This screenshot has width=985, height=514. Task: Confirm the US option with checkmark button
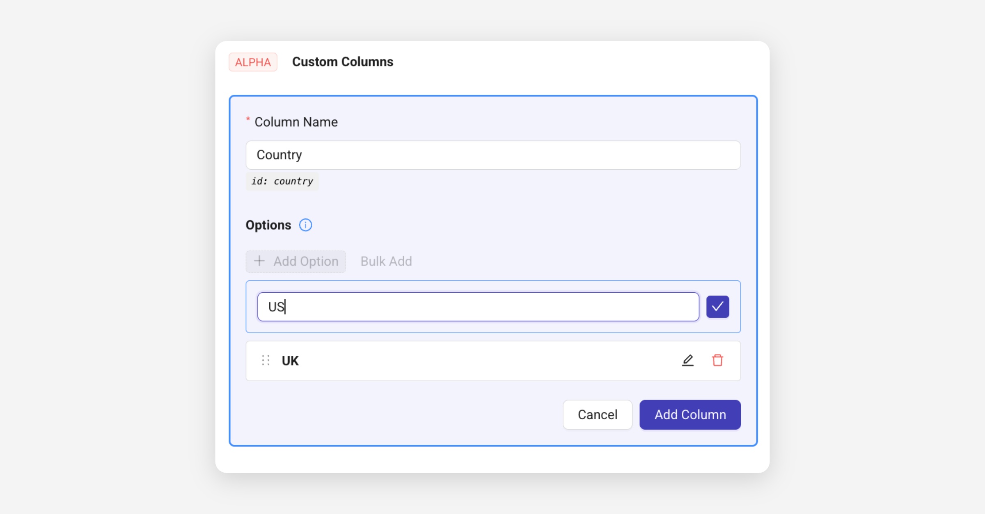tap(717, 307)
